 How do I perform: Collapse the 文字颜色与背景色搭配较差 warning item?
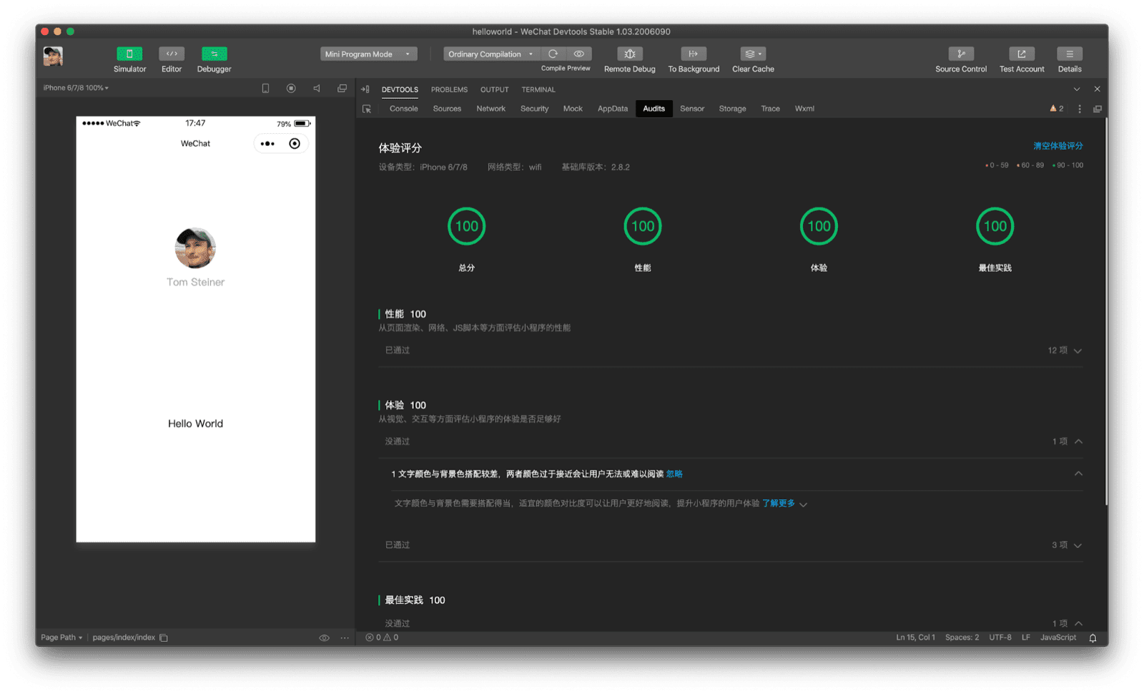[1079, 474]
